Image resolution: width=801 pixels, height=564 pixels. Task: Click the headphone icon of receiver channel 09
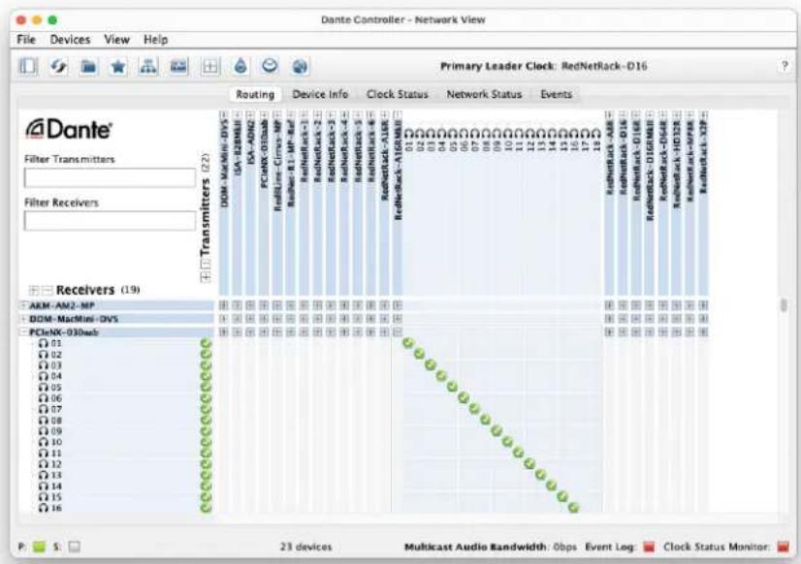coord(44,431)
